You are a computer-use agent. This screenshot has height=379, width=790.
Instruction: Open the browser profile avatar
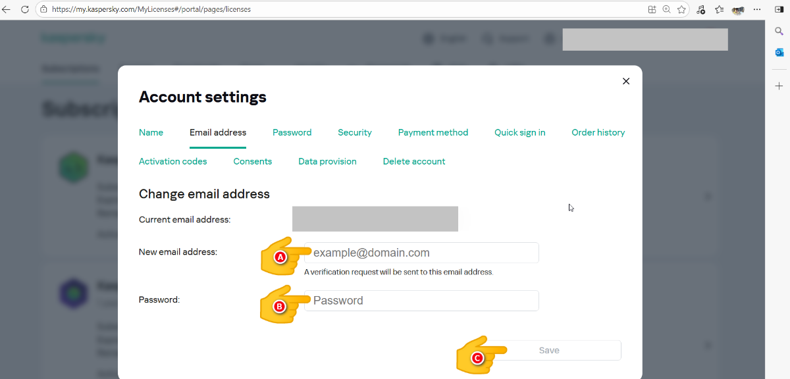pyautogui.click(x=738, y=10)
